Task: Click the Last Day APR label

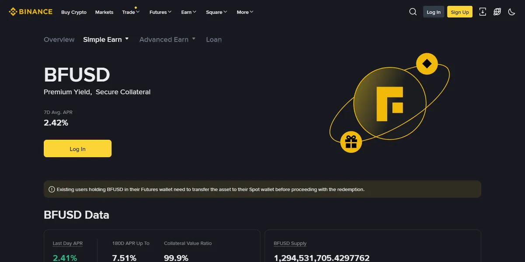Action: point(68,243)
